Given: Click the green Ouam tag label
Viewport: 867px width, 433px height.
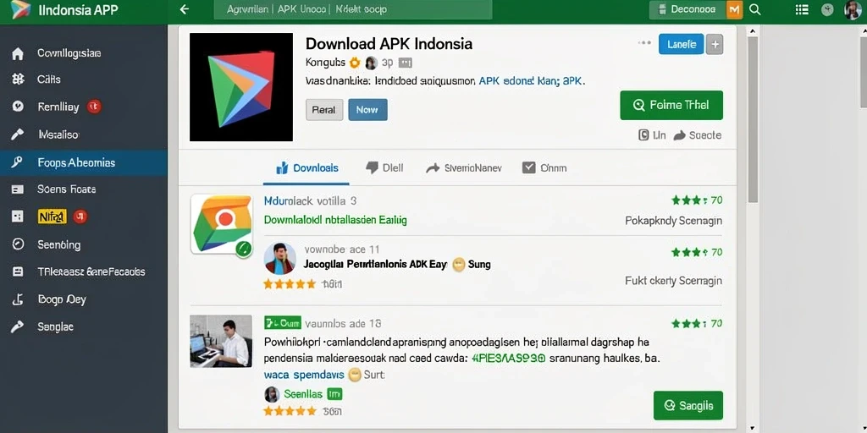Looking at the screenshot, I should tap(283, 322).
